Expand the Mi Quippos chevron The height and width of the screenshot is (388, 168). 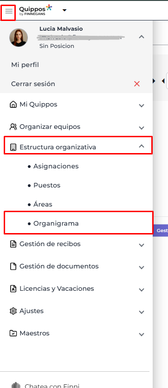142,106
